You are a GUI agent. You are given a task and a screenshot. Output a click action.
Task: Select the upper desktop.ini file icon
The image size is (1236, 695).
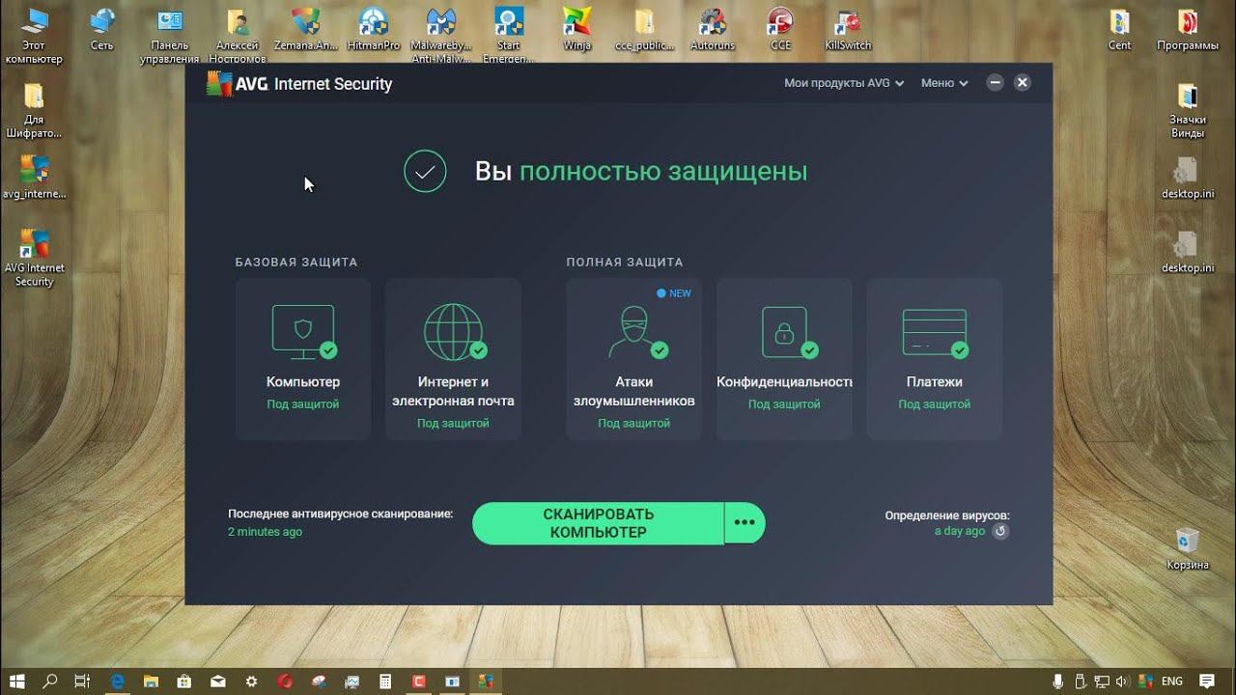1188,178
